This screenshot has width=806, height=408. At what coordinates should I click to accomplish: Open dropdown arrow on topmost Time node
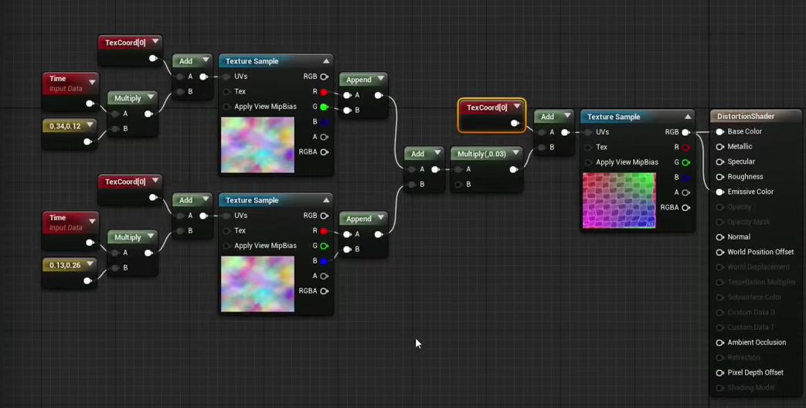pyautogui.click(x=92, y=82)
